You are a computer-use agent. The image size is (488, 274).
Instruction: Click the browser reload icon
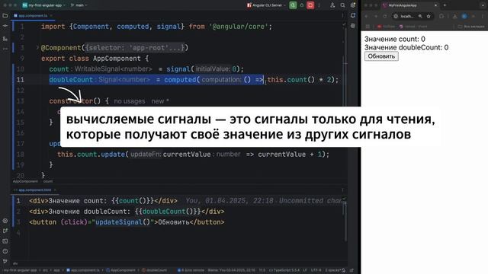[x=385, y=16]
